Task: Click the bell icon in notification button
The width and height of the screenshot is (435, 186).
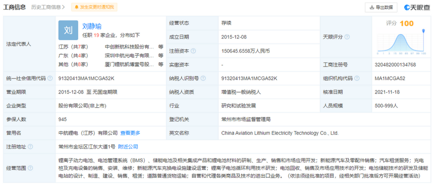Action: click(77, 7)
